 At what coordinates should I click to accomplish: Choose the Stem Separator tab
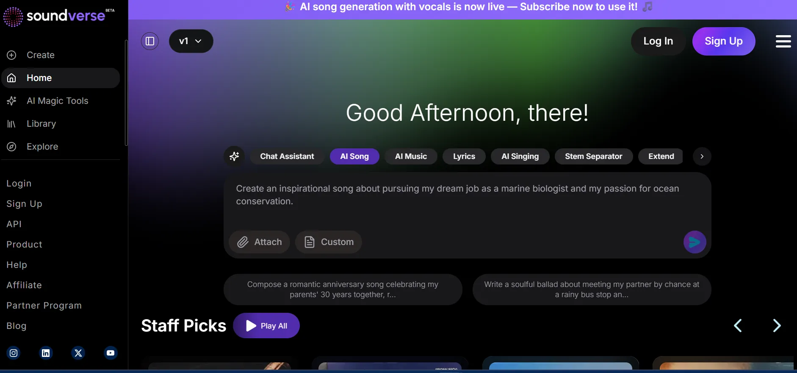(594, 156)
